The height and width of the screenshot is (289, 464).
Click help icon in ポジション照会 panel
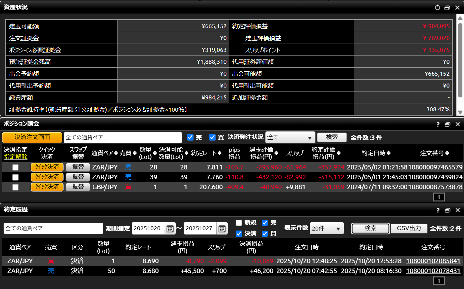pos(438,125)
